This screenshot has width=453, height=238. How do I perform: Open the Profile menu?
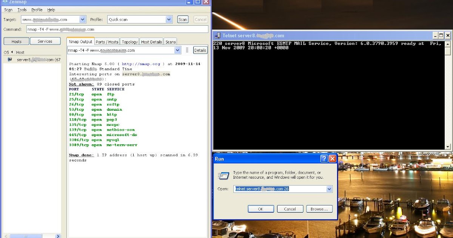pos(37,10)
